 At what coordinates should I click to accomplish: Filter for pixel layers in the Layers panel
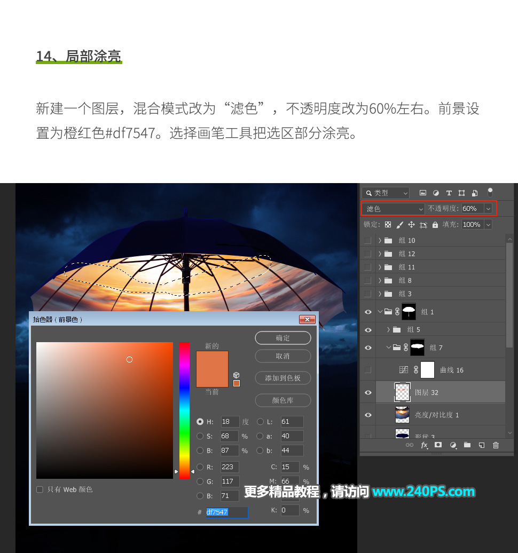(x=423, y=193)
